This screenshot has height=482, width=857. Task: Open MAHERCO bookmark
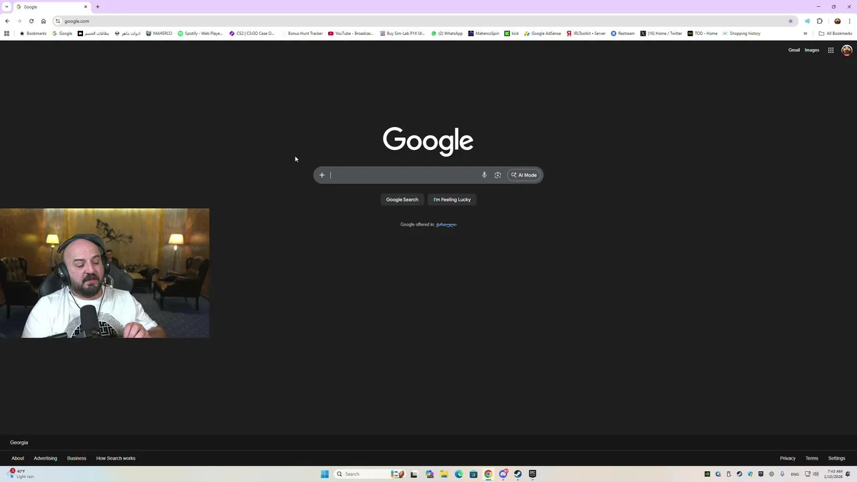tap(159, 33)
